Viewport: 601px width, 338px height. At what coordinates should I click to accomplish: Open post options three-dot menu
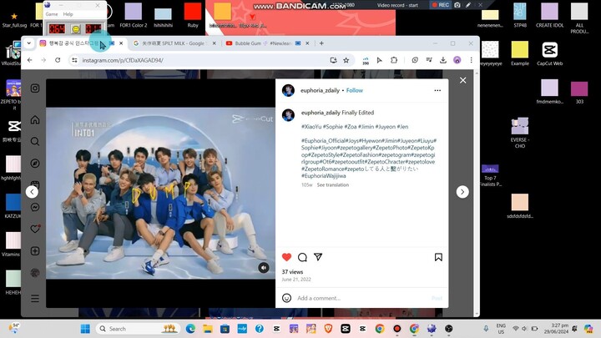click(437, 90)
